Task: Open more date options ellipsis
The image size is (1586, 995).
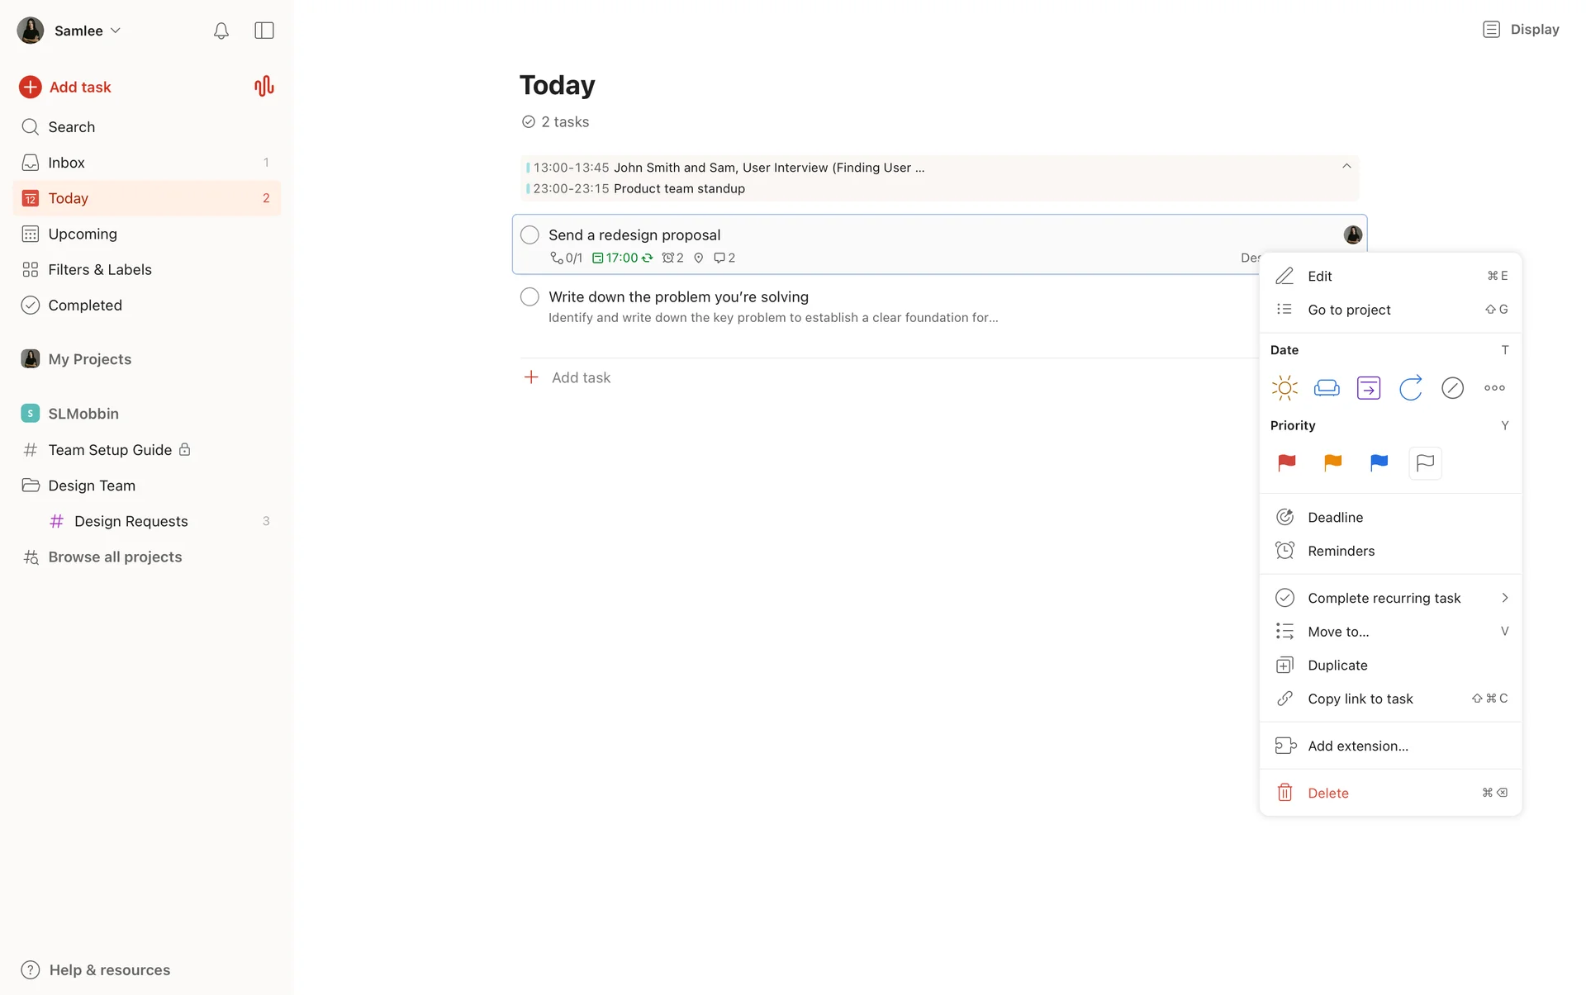Action: [1494, 388]
